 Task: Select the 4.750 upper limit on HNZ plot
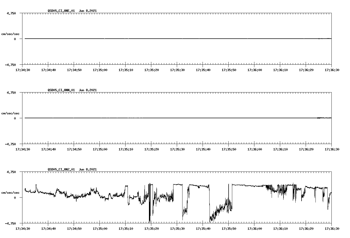click(11, 172)
